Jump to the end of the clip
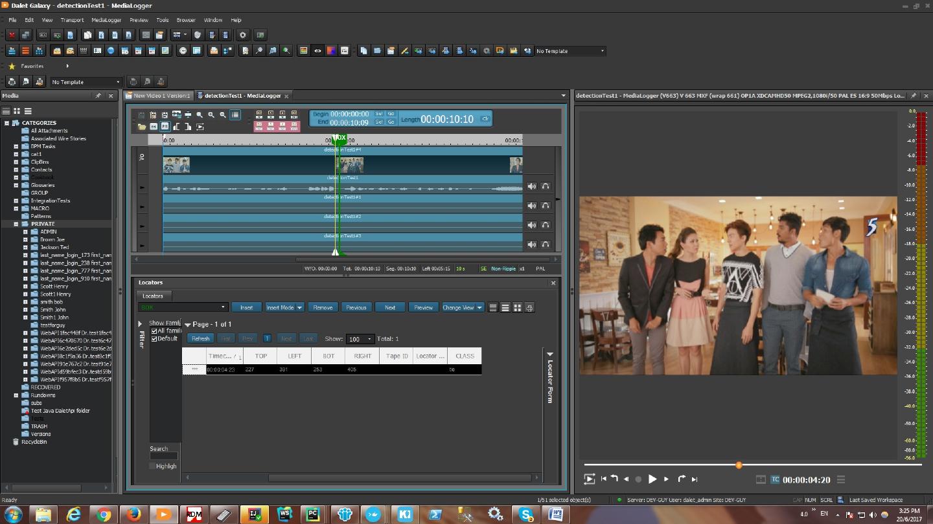 695,479
